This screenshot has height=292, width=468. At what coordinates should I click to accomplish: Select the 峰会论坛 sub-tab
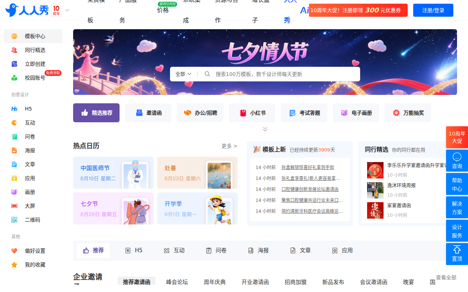pos(177,282)
